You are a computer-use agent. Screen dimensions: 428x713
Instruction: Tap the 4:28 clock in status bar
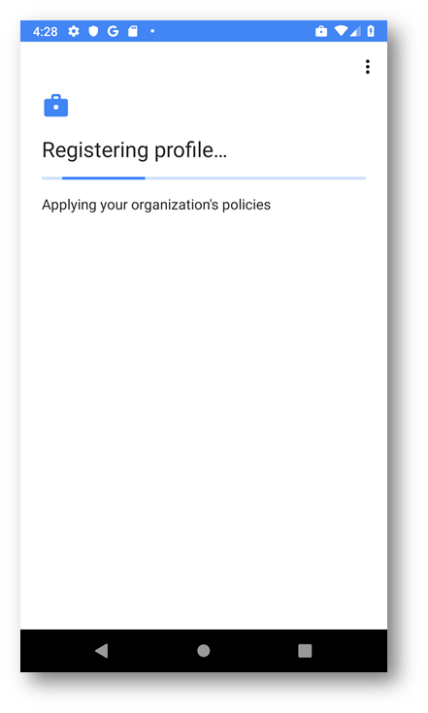coord(45,31)
